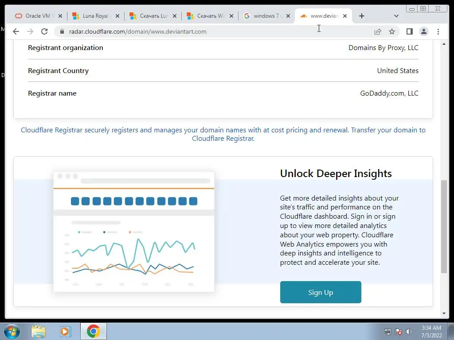Screen dimensions: 454x340
Task: Switch to the Скачать Wi tab
Action: click(x=210, y=16)
